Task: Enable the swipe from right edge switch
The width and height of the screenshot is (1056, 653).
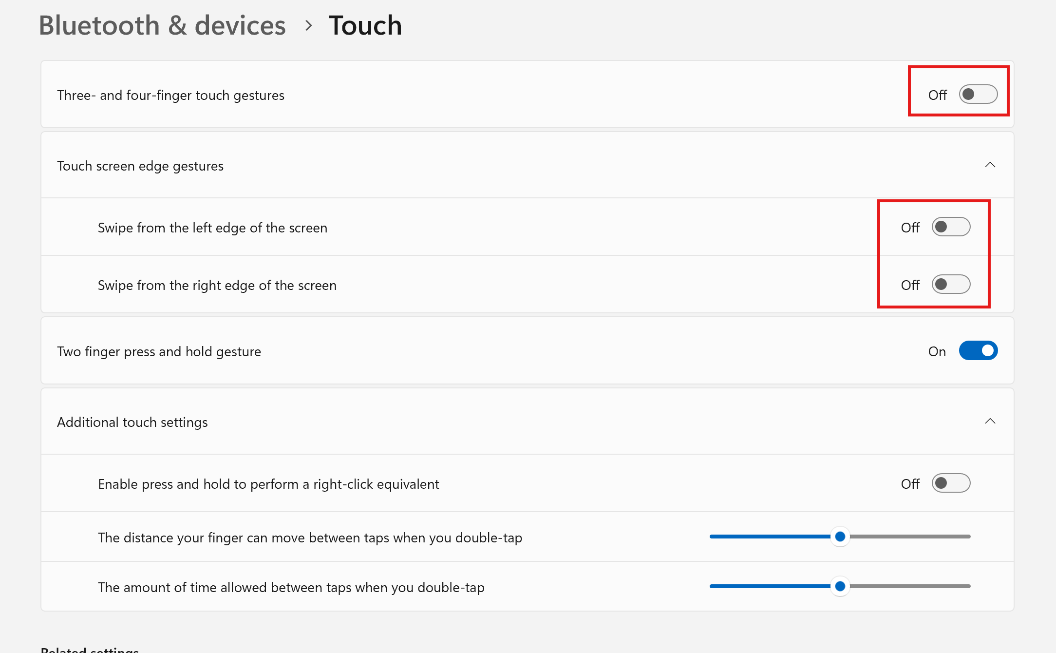Action: pos(951,285)
